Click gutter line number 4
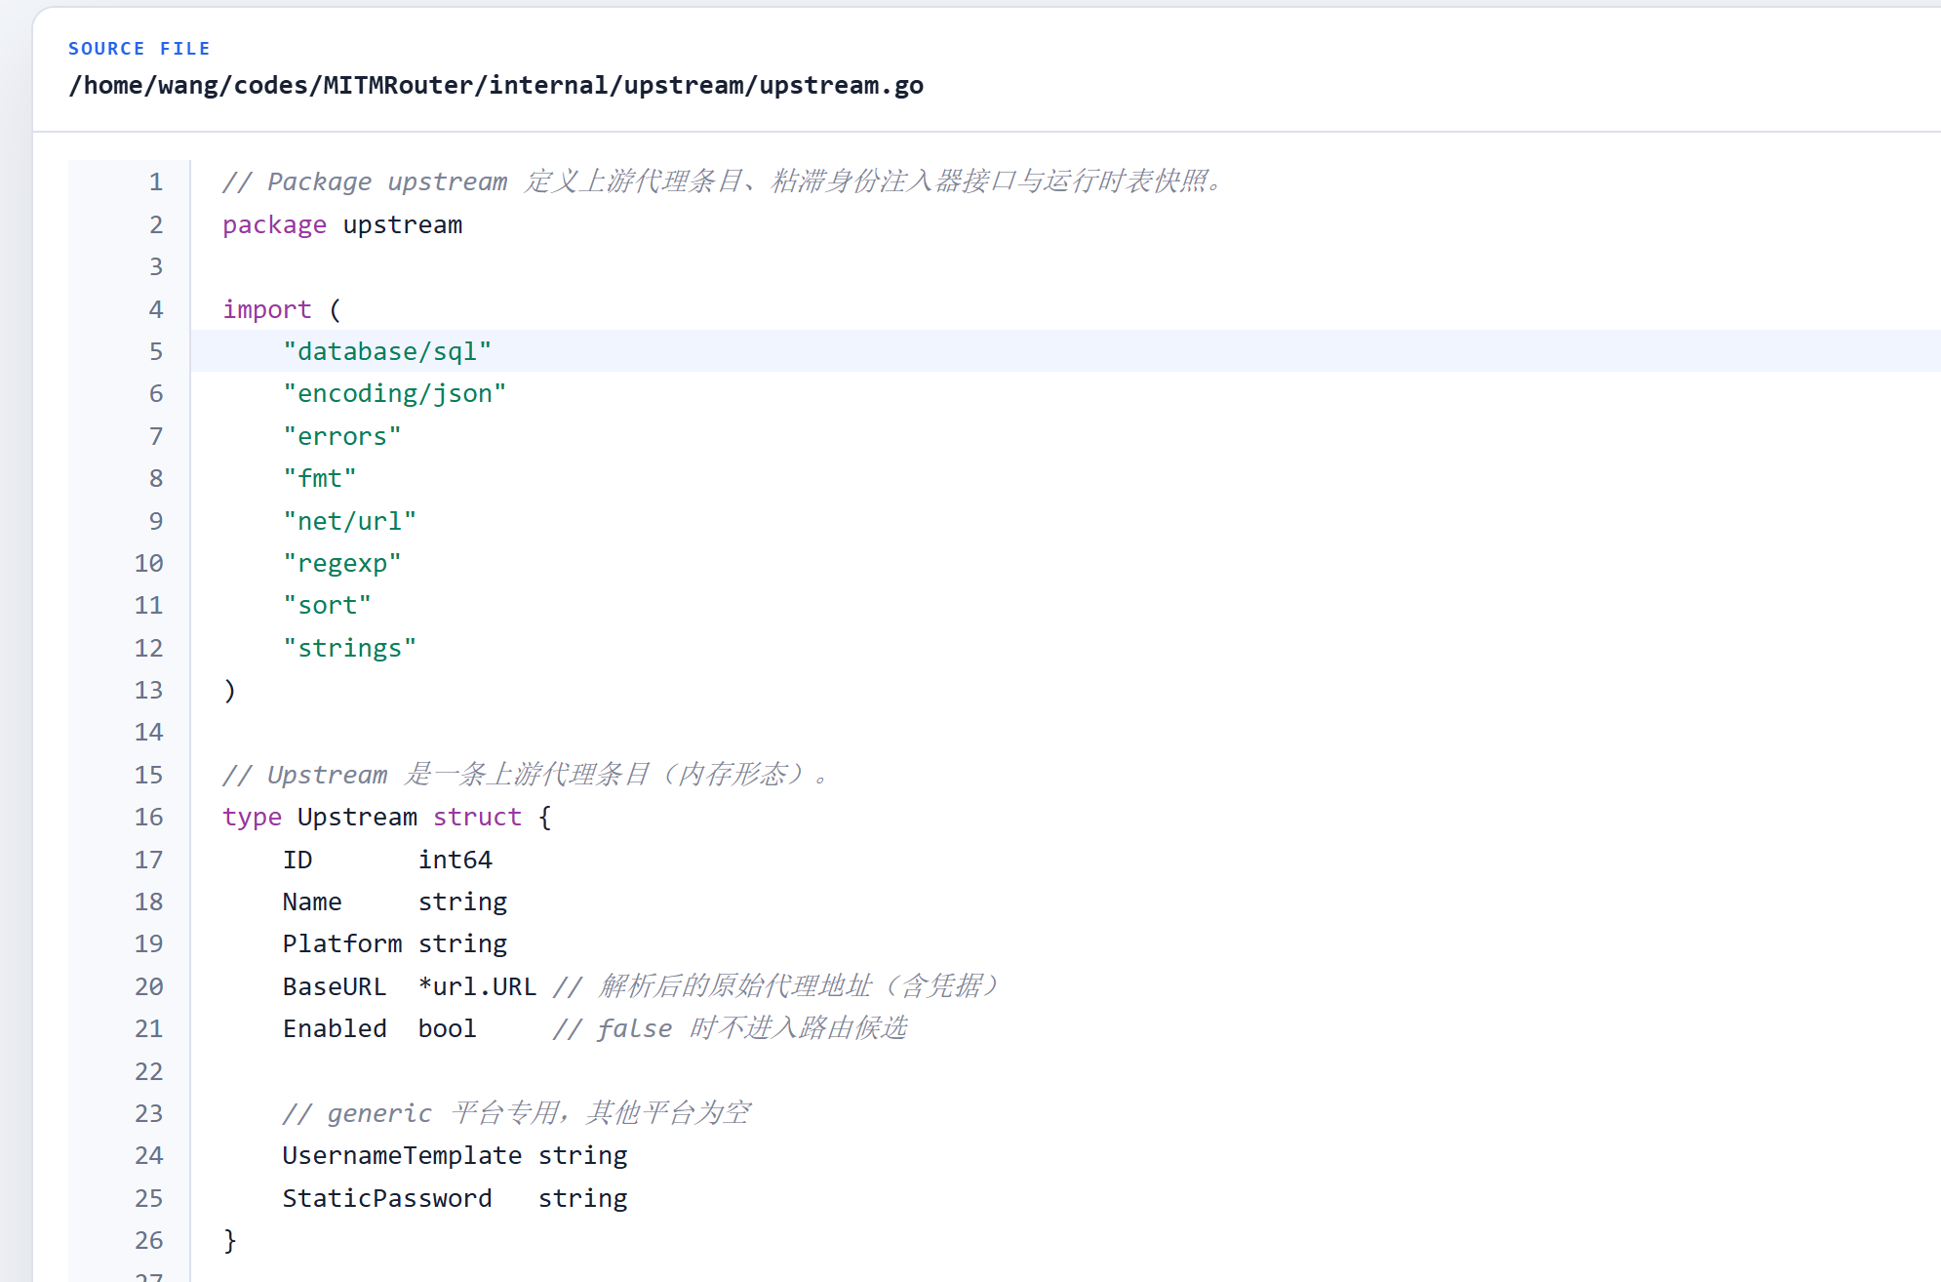This screenshot has width=1941, height=1282. tap(156, 309)
